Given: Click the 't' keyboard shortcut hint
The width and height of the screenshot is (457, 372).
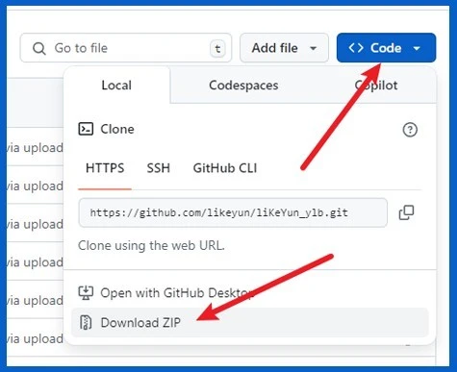Looking at the screenshot, I should coord(217,49).
